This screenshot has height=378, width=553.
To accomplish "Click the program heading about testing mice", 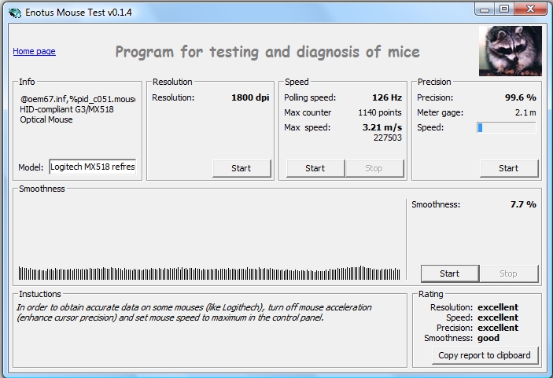I will [x=267, y=52].
